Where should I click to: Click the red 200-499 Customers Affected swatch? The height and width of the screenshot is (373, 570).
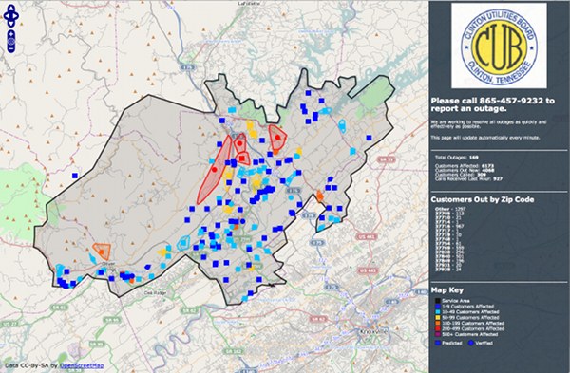pyautogui.click(x=438, y=328)
